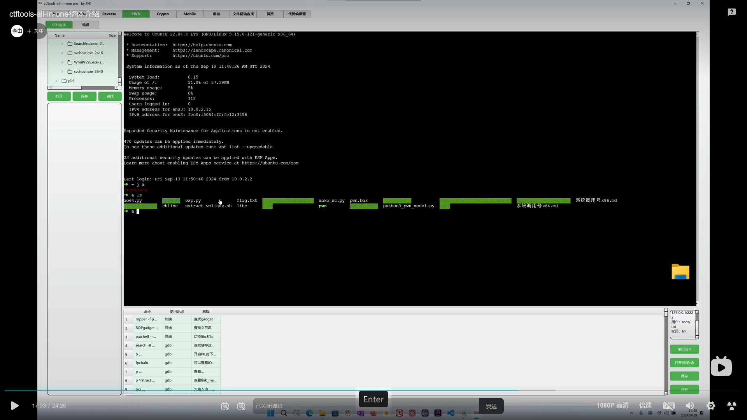Click the uploader avatar 李由
Viewport: 747px width, 420px height.
(17, 31)
